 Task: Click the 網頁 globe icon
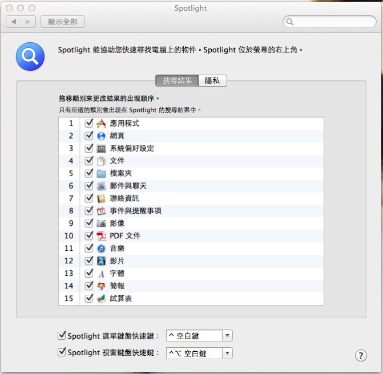[x=101, y=136]
